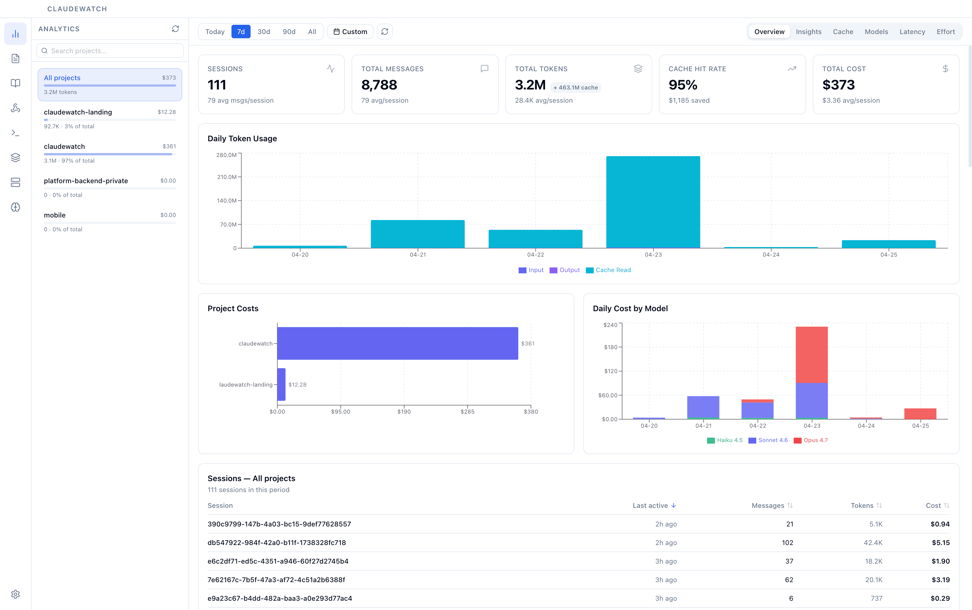Open the terminal prompt sidebar icon

coord(15,133)
